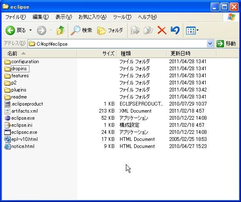Click the 構成設定 type text

(129, 125)
